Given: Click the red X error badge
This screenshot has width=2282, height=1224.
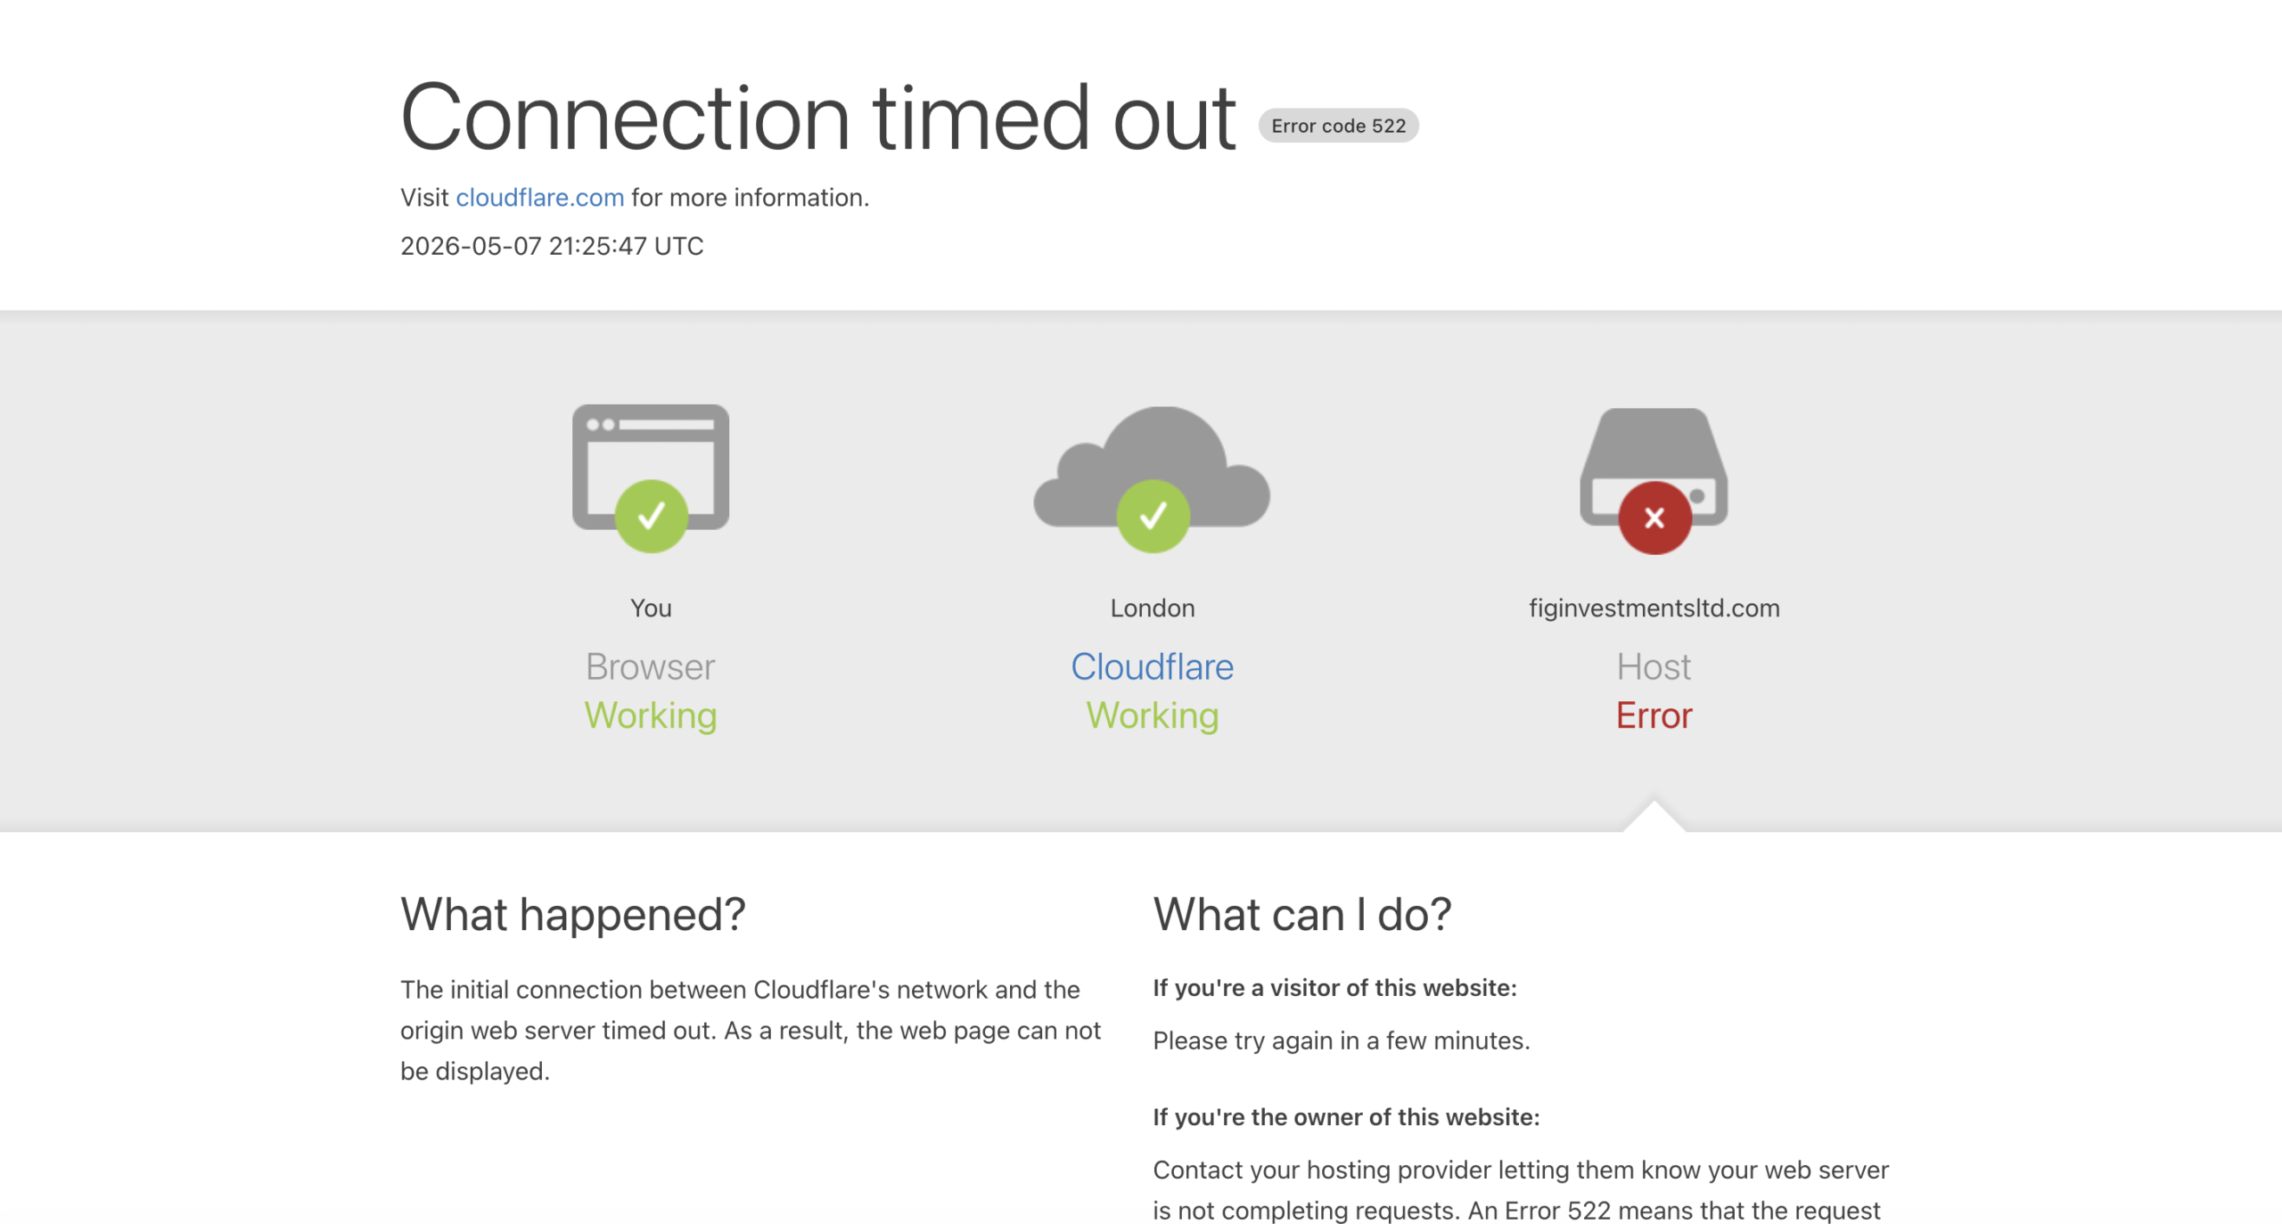Looking at the screenshot, I should click(x=1654, y=518).
